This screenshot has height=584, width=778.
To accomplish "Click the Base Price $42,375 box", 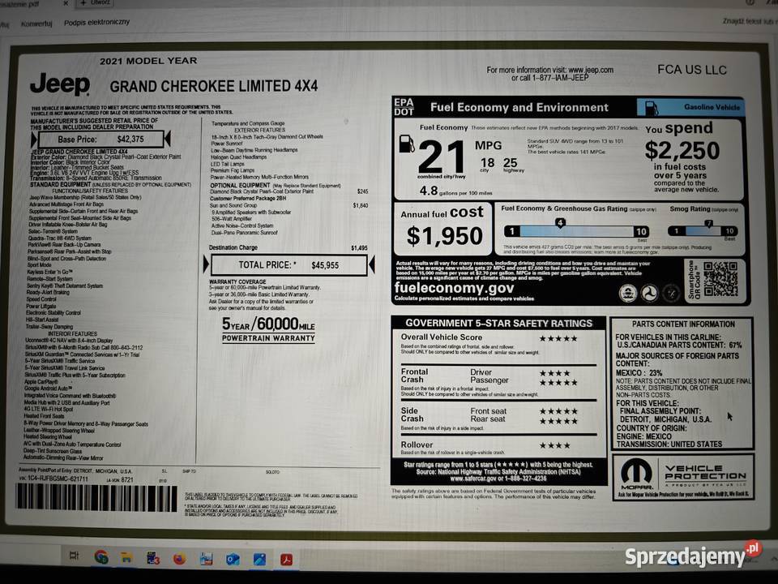I will (x=100, y=139).
